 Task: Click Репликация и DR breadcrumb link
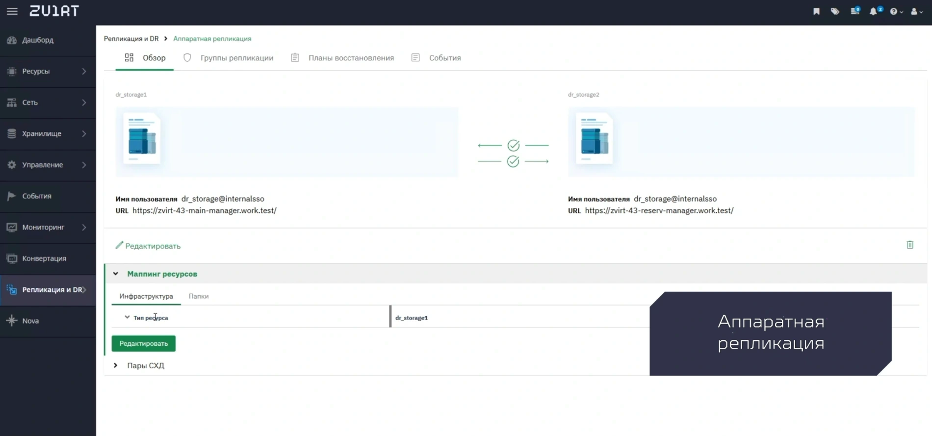(131, 39)
